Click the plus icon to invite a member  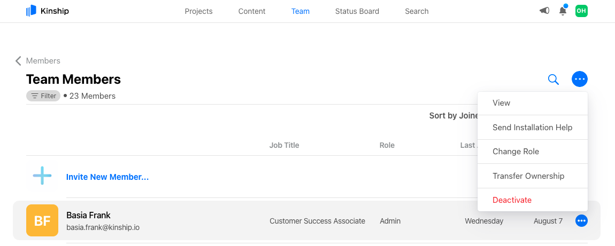click(42, 176)
